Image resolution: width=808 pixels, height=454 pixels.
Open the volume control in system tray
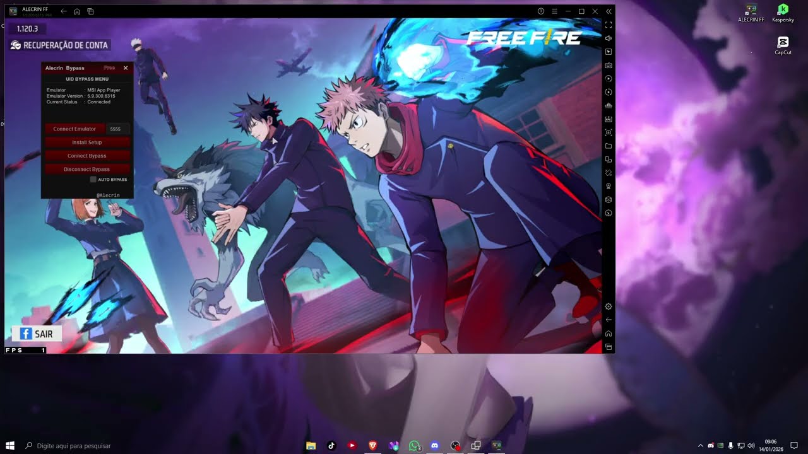tap(751, 446)
